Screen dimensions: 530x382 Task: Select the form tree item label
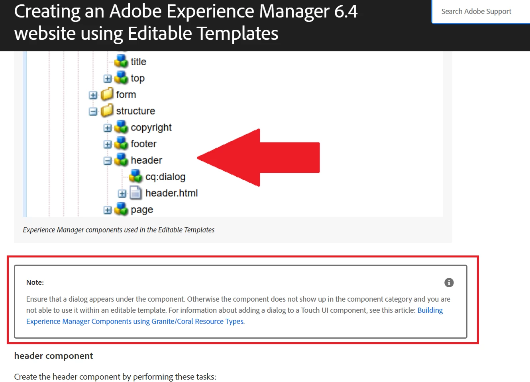tap(126, 95)
